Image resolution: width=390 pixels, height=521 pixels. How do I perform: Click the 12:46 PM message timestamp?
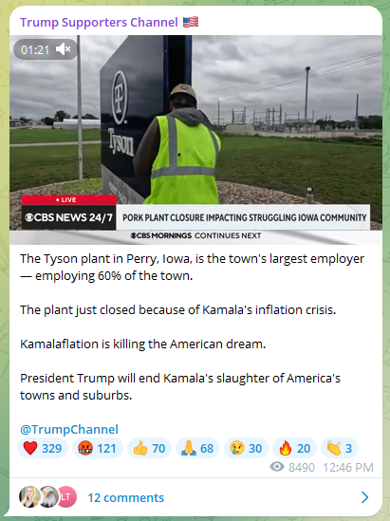pyautogui.click(x=348, y=468)
